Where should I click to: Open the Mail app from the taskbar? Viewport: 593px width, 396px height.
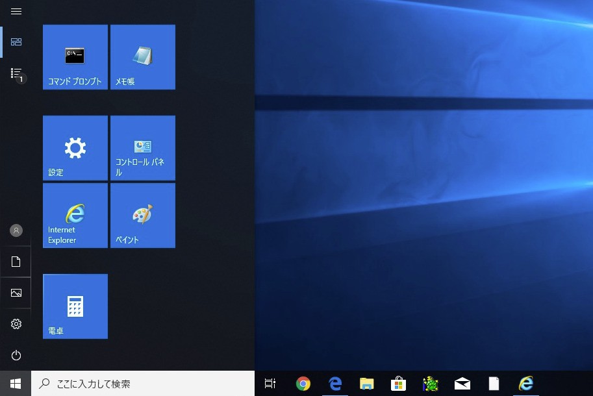point(462,383)
